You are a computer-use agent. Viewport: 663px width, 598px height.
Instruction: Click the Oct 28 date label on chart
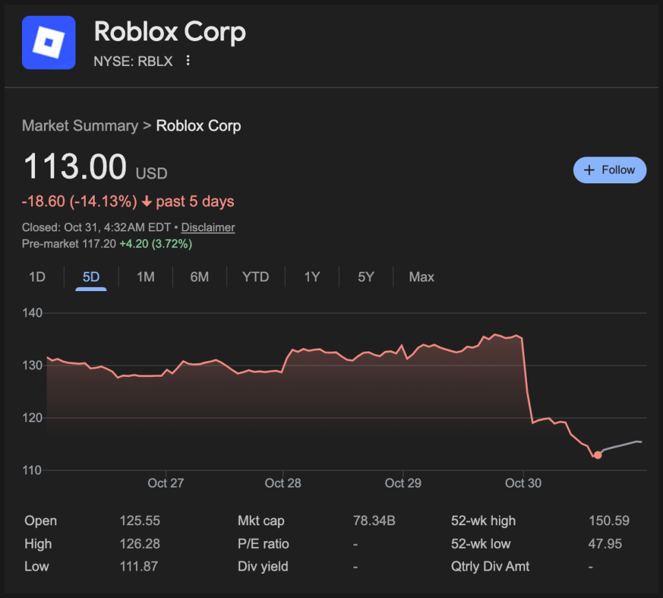283,483
